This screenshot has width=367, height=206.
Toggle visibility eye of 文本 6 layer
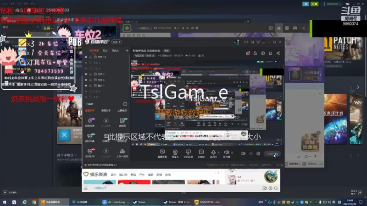click(x=86, y=80)
